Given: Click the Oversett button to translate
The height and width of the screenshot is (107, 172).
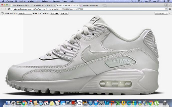Looking at the screenshot, I should (x=64, y=13).
